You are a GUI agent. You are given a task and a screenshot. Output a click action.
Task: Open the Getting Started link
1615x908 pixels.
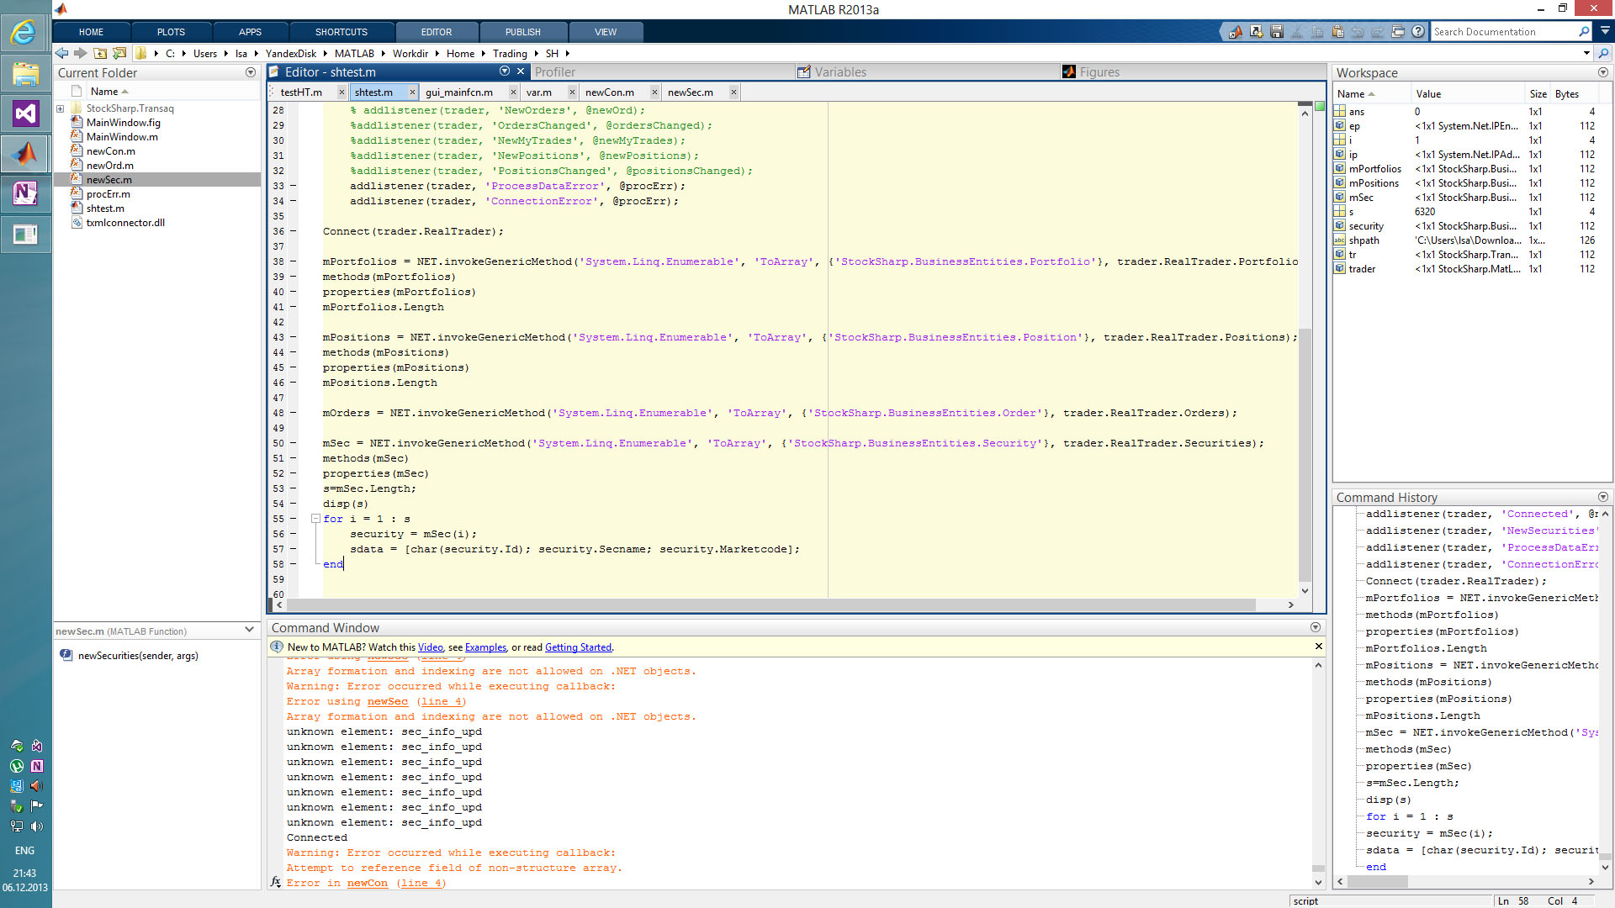click(579, 647)
